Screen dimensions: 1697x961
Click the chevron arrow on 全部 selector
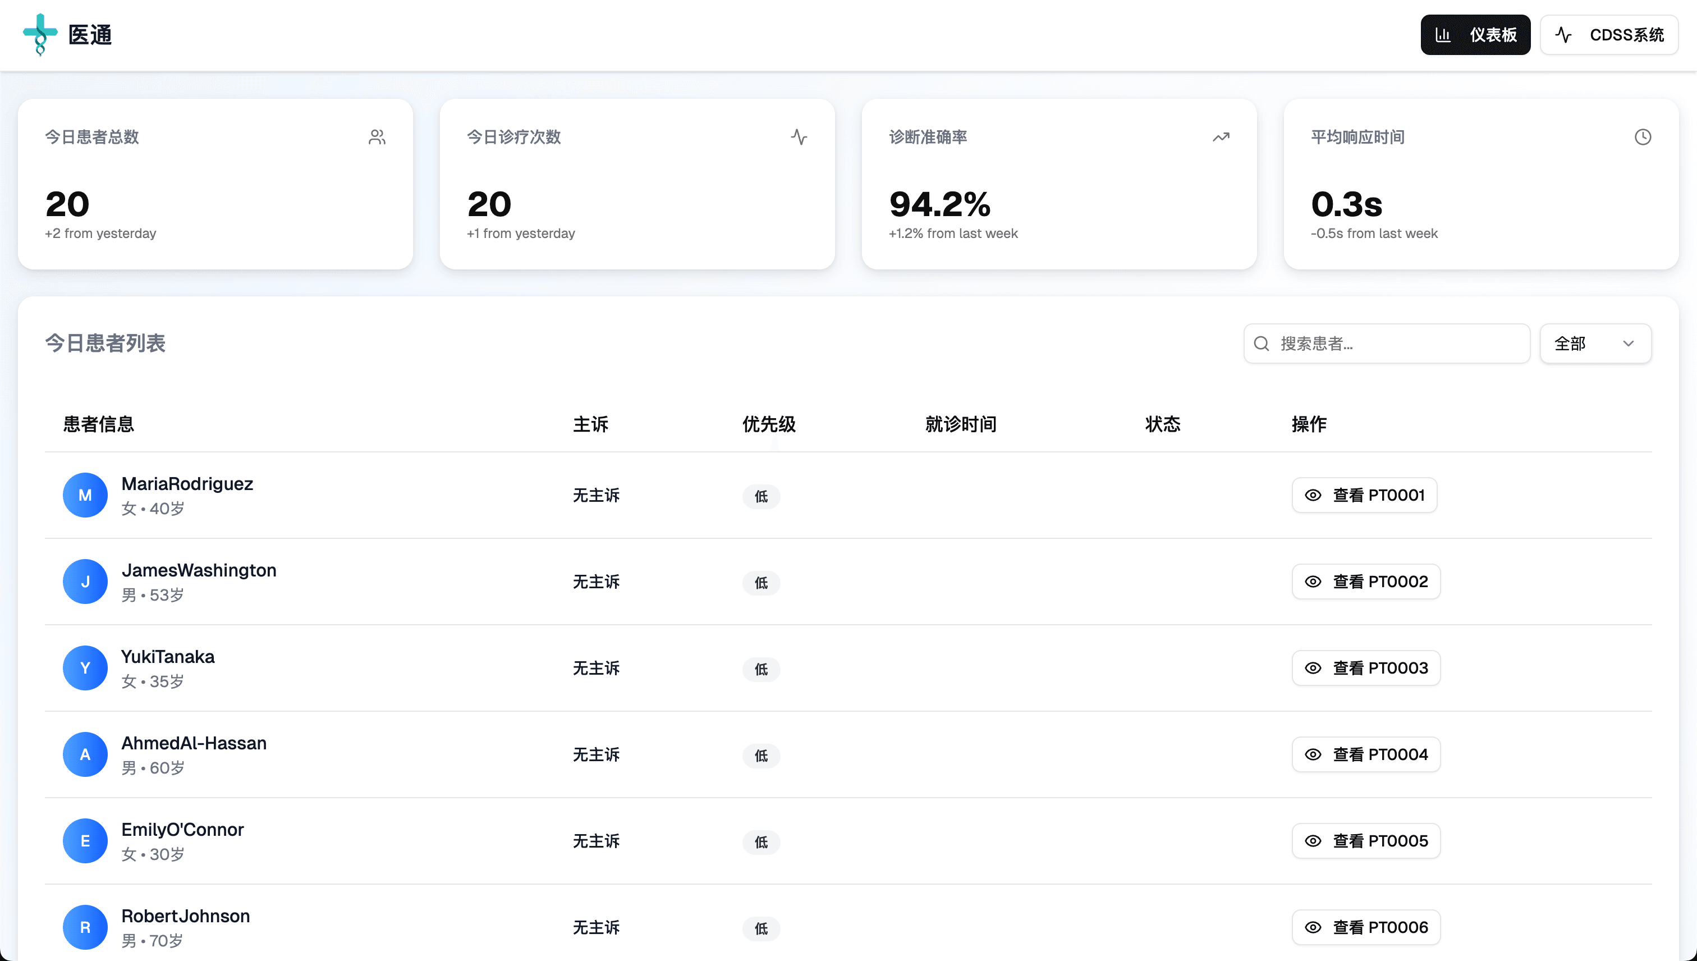(x=1629, y=343)
